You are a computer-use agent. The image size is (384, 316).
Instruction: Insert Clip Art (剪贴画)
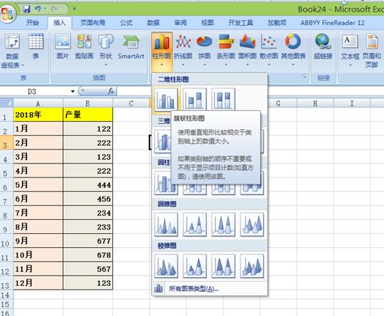[x=84, y=46]
